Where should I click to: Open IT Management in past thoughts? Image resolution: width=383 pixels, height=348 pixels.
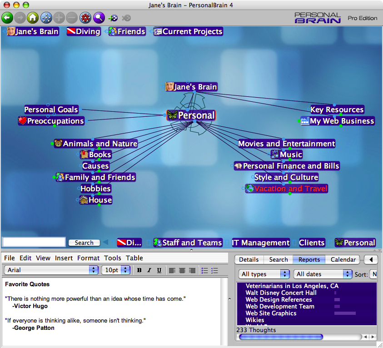(x=261, y=243)
